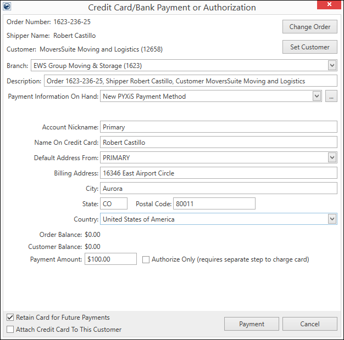
Task: Click the application icon in title bar
Action: coord(7,7)
